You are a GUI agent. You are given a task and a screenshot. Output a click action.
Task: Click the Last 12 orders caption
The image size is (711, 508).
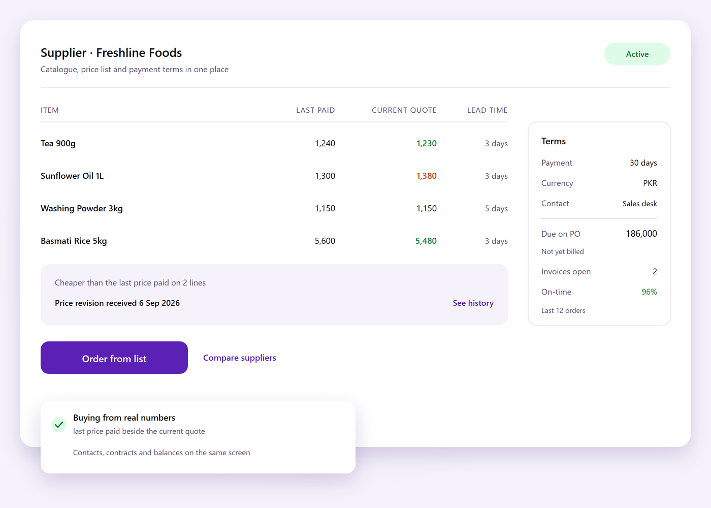(563, 310)
